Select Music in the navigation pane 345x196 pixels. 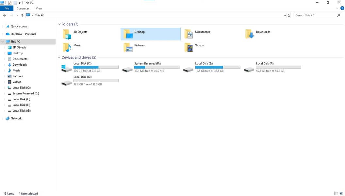pyautogui.click(x=16, y=70)
